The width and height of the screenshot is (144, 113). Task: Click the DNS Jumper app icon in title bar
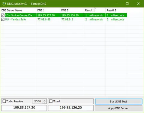4,4
